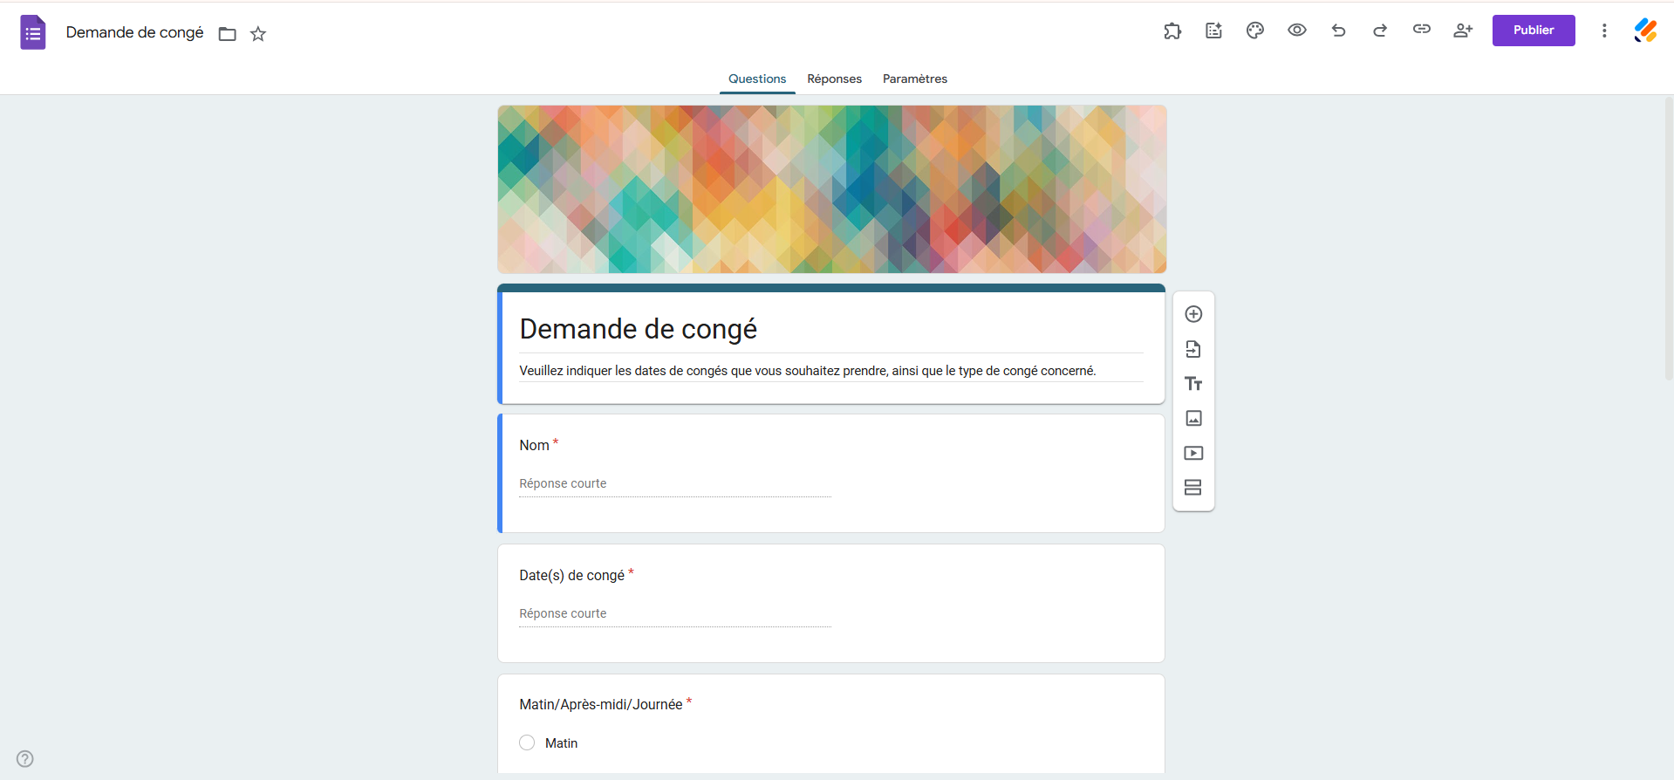This screenshot has height=780, width=1674.
Task: Add an image to the form
Action: 1193,418
